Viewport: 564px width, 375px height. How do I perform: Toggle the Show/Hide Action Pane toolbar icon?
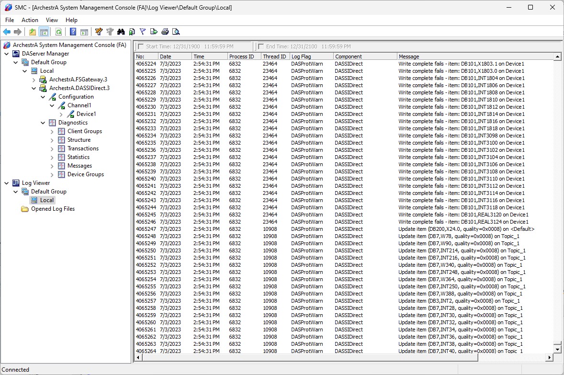tap(84, 32)
